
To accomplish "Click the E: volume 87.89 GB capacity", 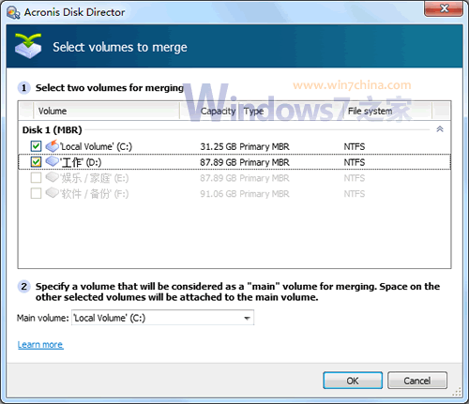I will click(x=218, y=178).
